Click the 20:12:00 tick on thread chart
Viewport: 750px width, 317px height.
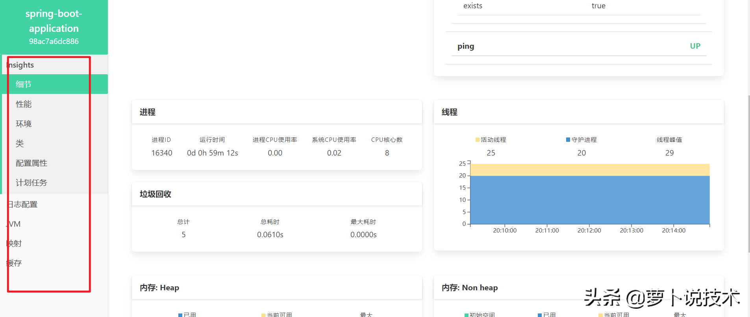click(589, 230)
